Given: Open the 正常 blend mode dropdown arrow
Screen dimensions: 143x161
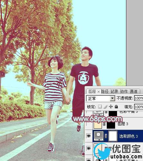Looking at the screenshot, I should (x=113, y=98).
